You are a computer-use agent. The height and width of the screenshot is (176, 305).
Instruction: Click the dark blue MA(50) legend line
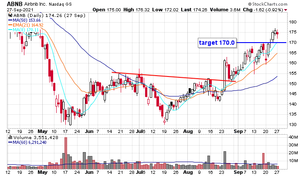(x=10, y=20)
